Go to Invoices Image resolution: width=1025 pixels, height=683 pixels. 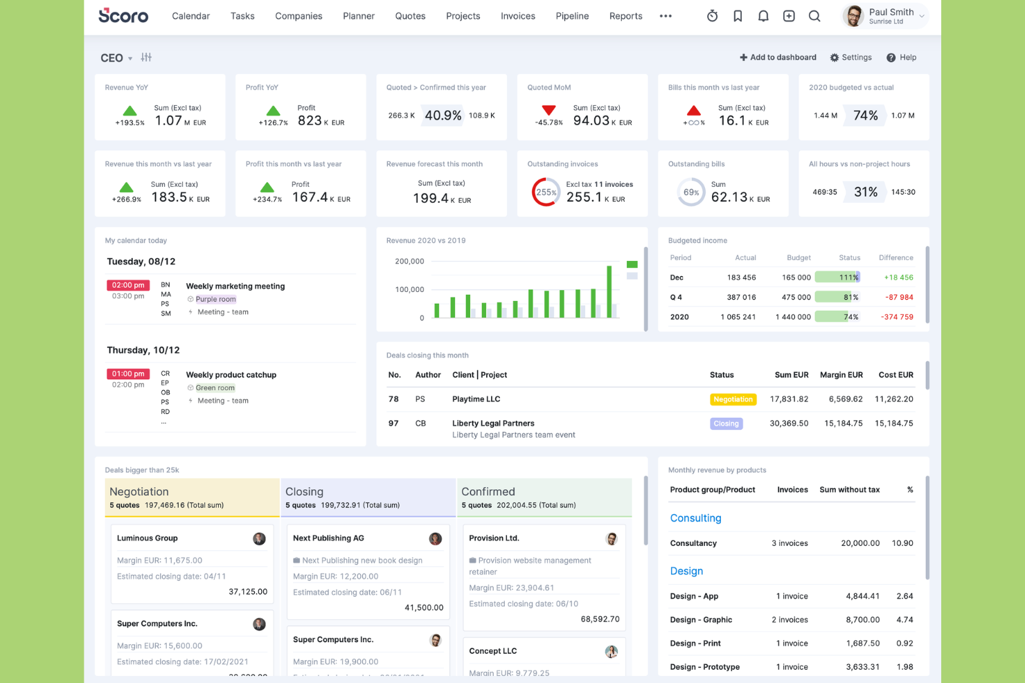[x=518, y=16]
